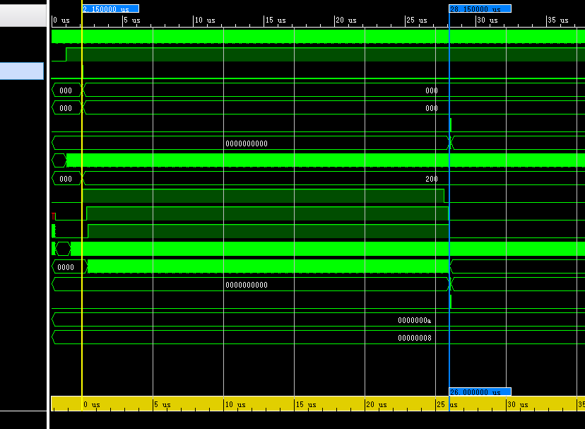Image resolution: width=585 pixels, height=429 pixels.
Task: Click the 30 us tick on the yellow ruler
Action: pyautogui.click(x=518, y=405)
